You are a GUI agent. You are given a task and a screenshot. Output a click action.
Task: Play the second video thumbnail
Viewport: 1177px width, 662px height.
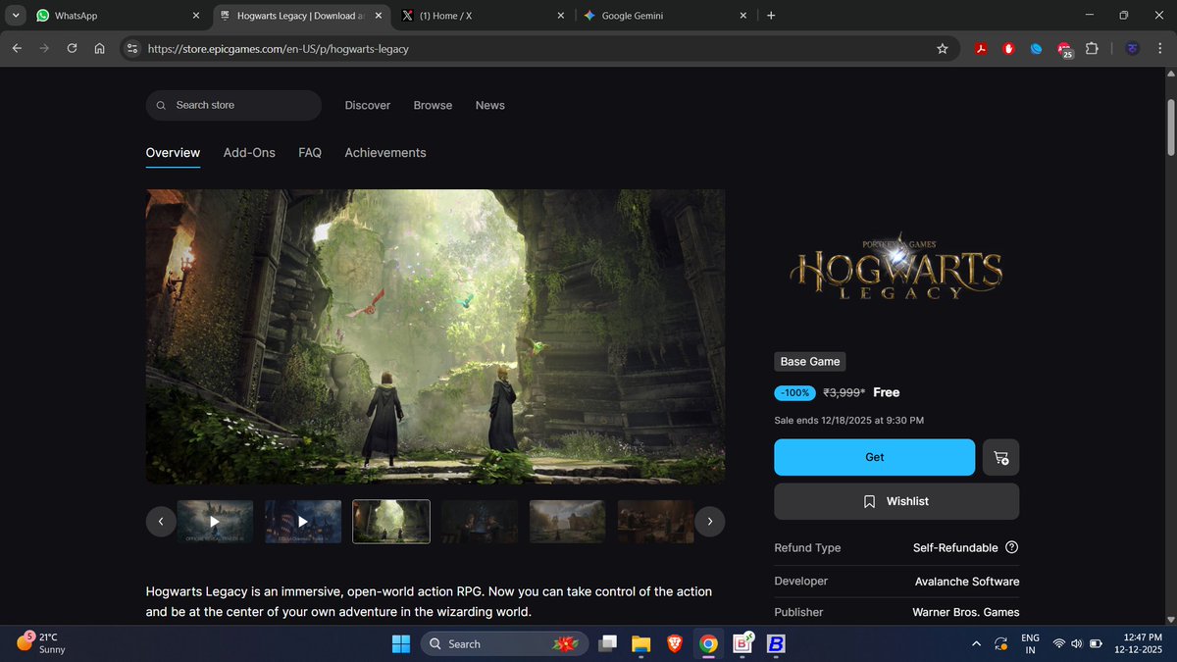click(303, 522)
